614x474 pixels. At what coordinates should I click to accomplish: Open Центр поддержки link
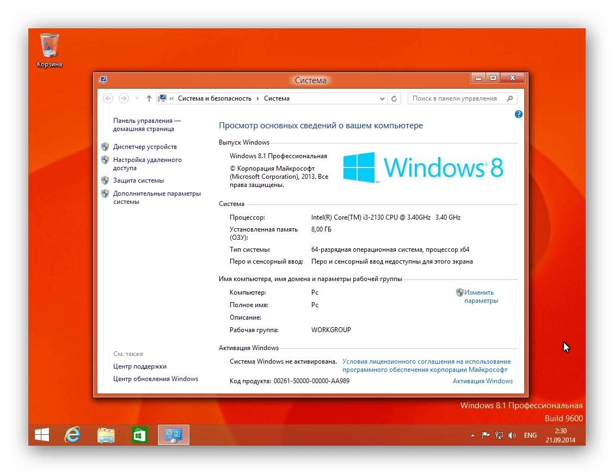click(140, 366)
